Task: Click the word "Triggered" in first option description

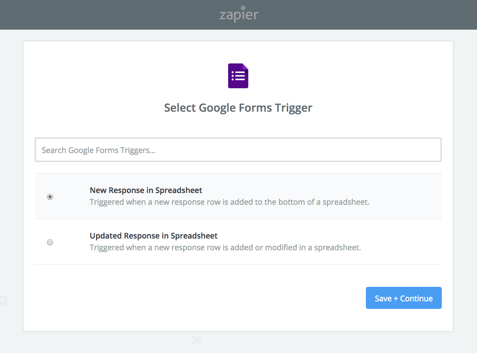Action: tap(107, 202)
